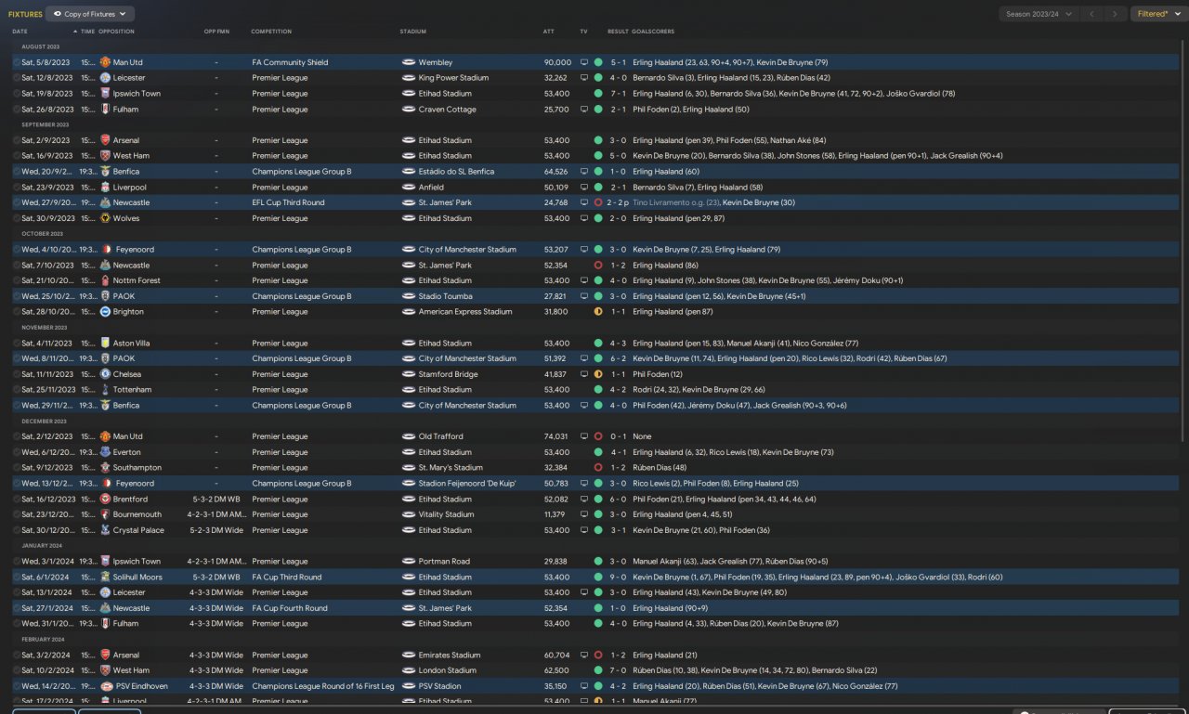Click the stadium icon beside Stamford Bridge
This screenshot has width=1189, height=714.
tap(409, 374)
